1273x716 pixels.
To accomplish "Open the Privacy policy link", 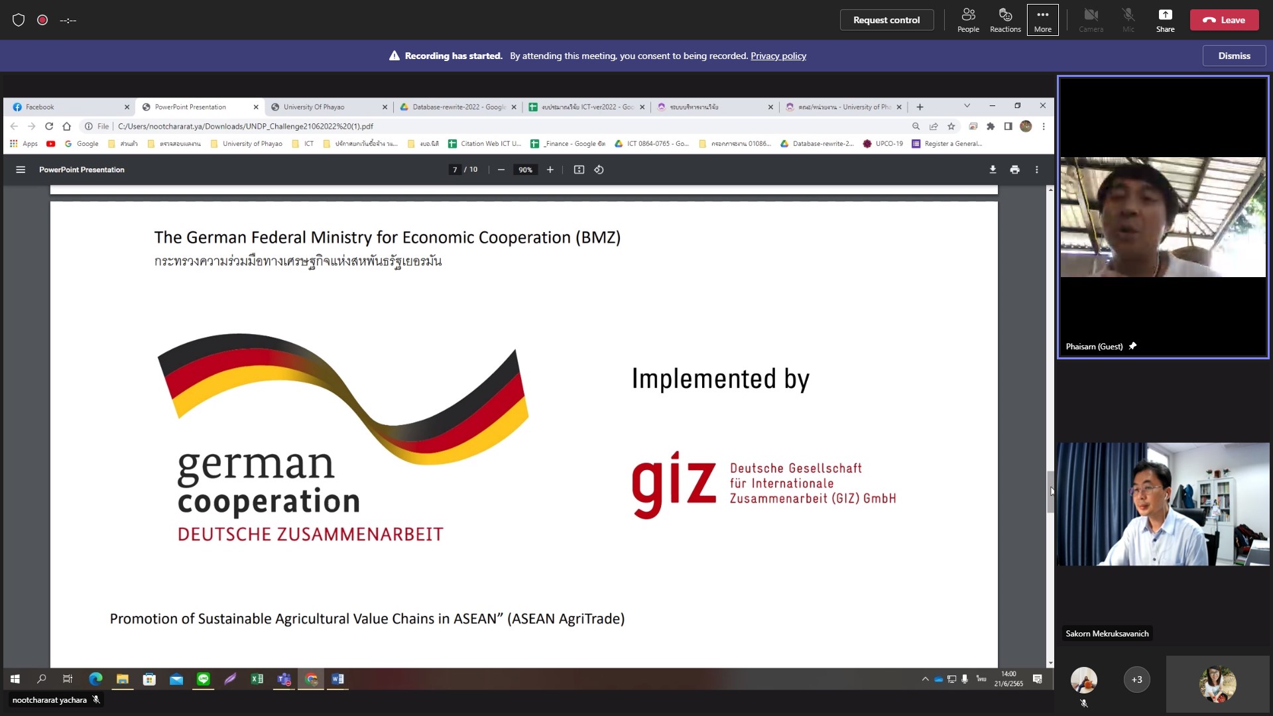I will (778, 56).
